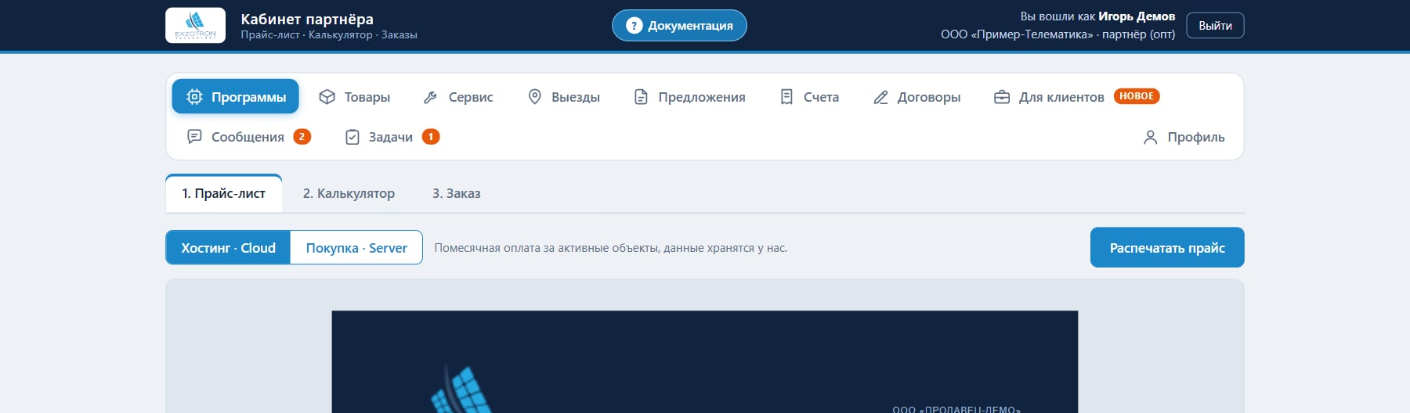
Task: Click the user name Игорь Демов
Action: tap(1137, 16)
